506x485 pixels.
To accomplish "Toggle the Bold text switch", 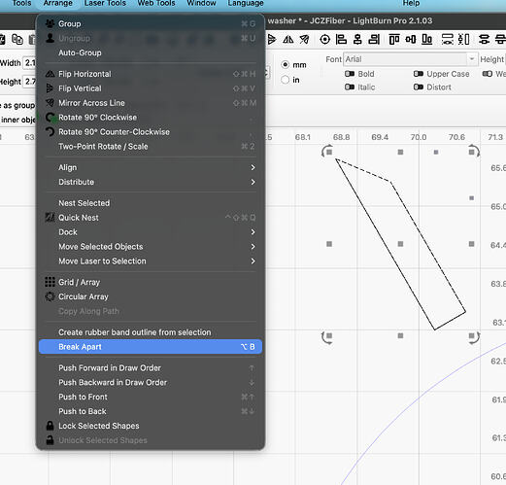I will click(350, 74).
